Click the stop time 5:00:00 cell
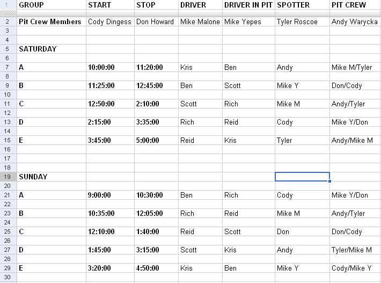 (x=156, y=140)
